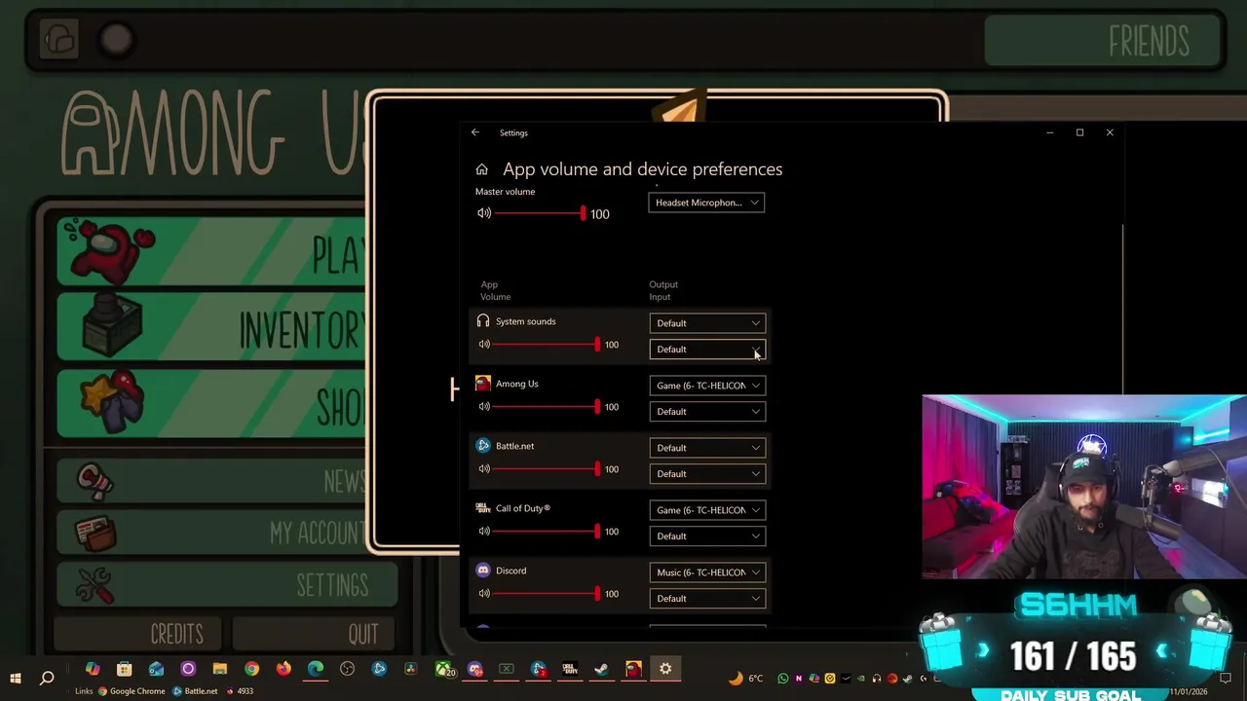Screen dimensions: 1247x701
Task: Mute Among Us via its speaker icon
Action: (484, 407)
